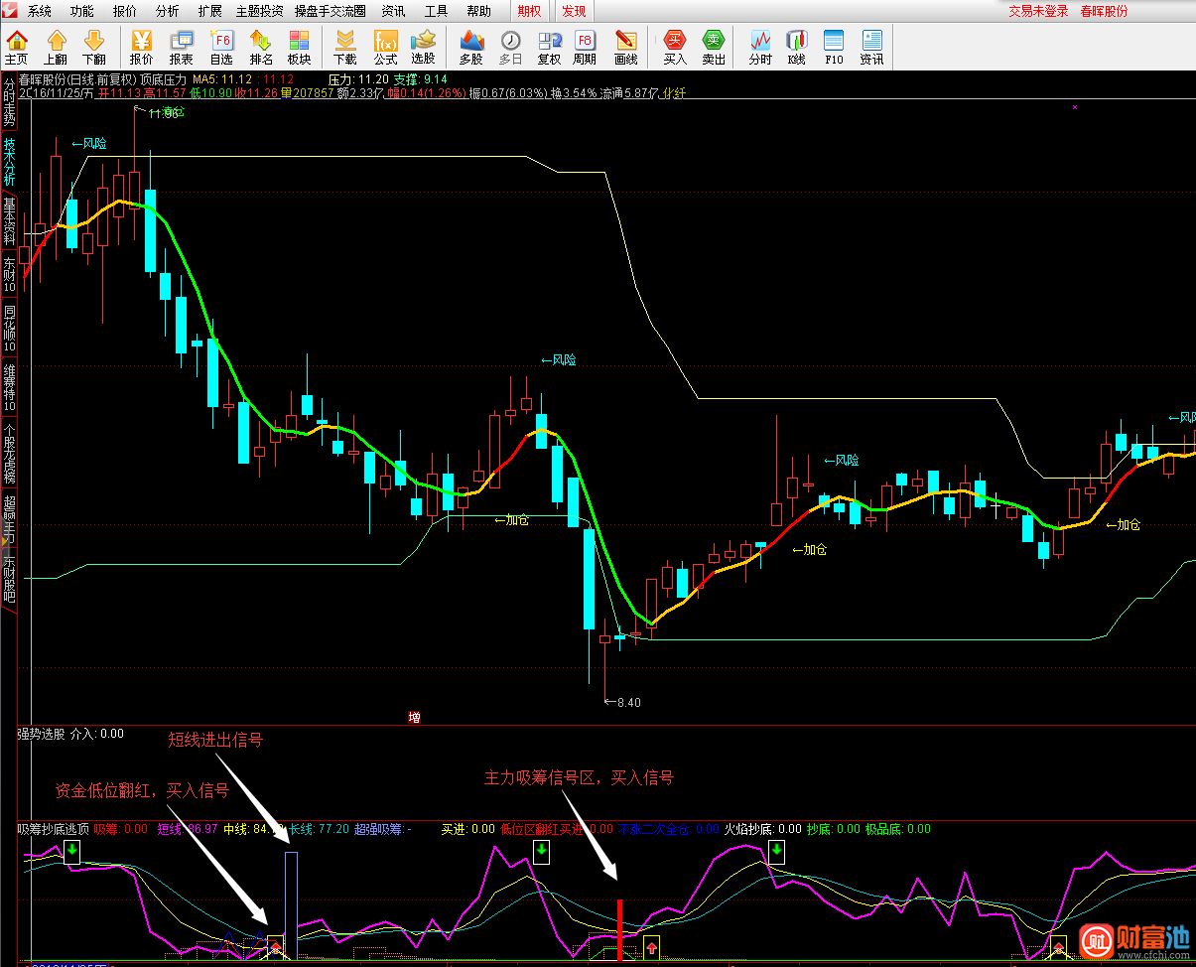Image resolution: width=1196 pixels, height=967 pixels.
Task: Click the application logo icon at top-left
Action: coord(11,11)
